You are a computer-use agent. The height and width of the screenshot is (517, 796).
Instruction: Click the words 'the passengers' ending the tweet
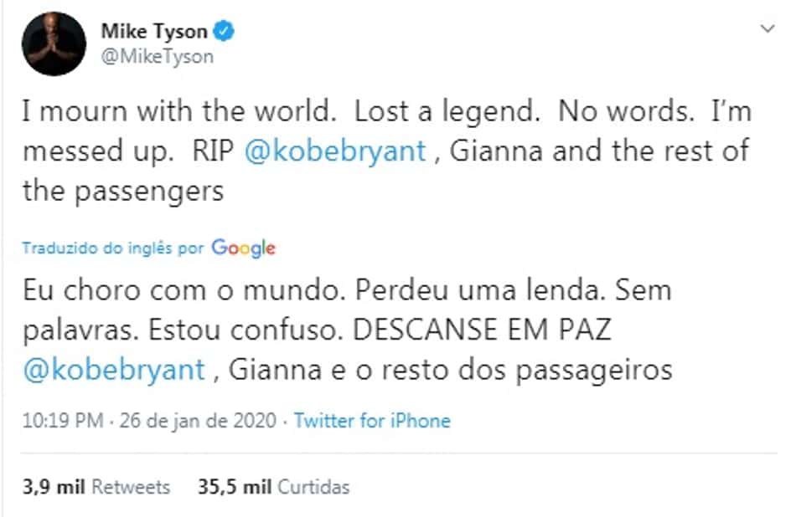click(123, 192)
